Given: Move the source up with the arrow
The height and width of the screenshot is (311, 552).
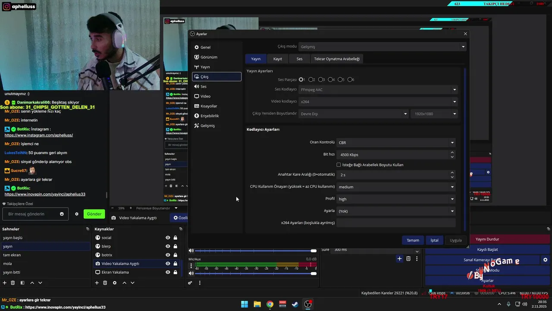Looking at the screenshot, I should [x=124, y=283].
